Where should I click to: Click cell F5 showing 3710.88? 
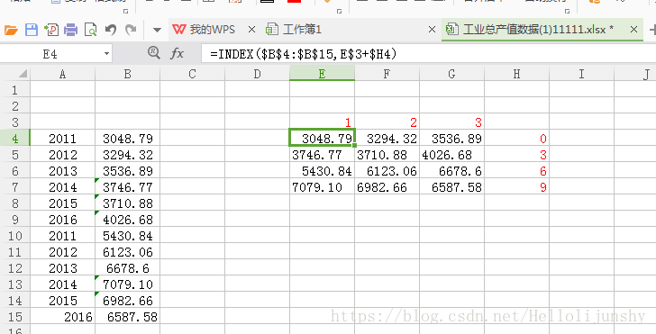[x=387, y=155]
